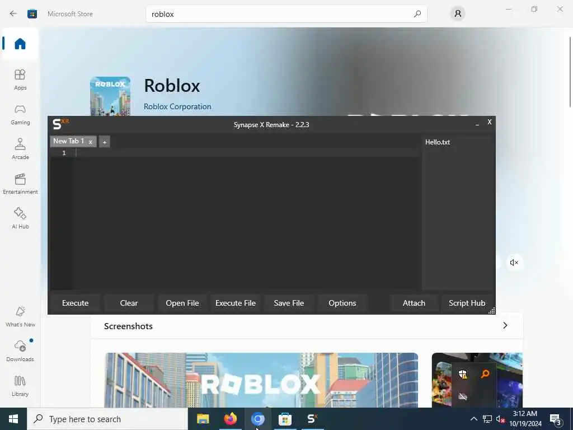The height and width of the screenshot is (430, 573).
Task: Open Downloads in Microsoft Store sidebar
Action: tap(20, 351)
